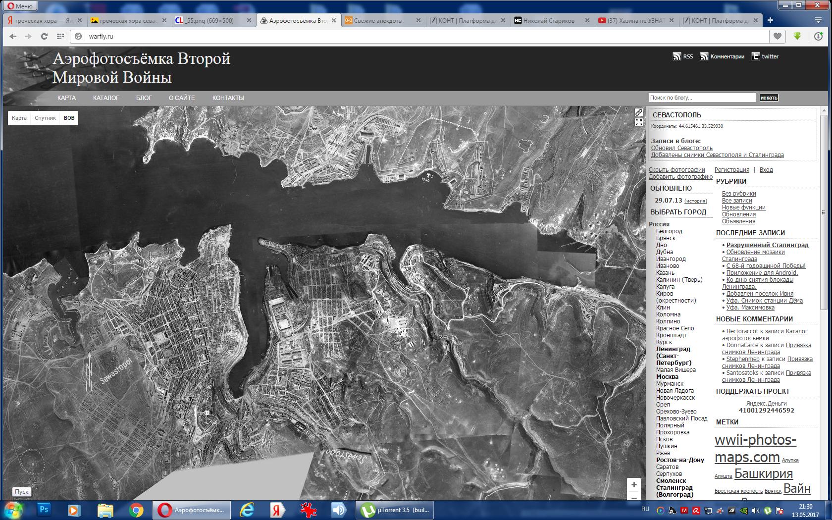Click the искать search button
The image size is (832, 520).
click(x=769, y=98)
